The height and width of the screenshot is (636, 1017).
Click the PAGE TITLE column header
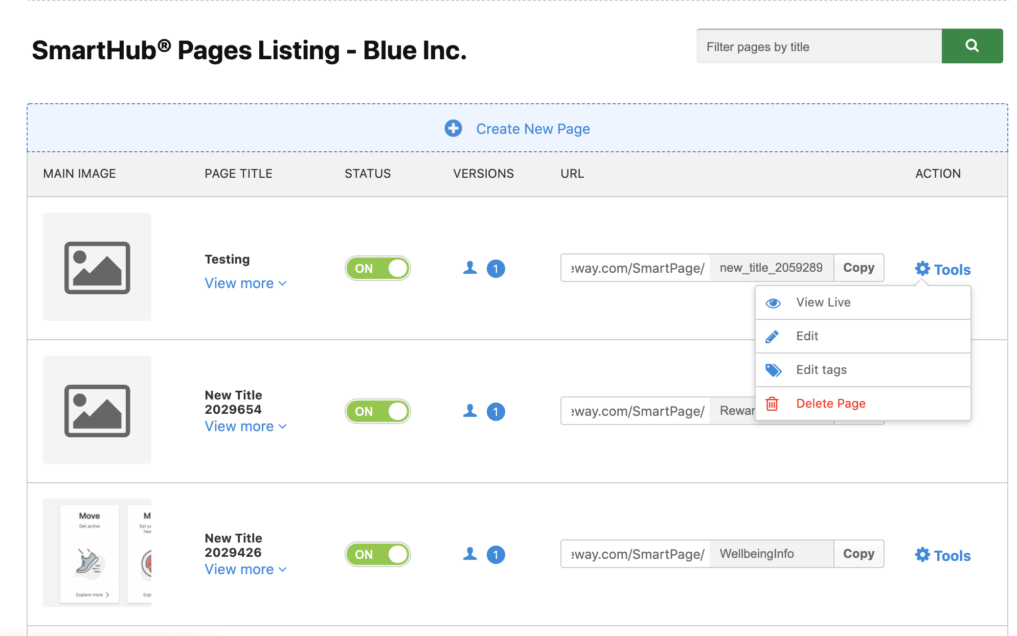click(x=238, y=174)
